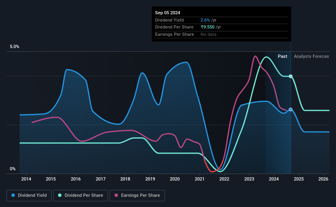Click the 'Analysts Forecast' label

311,56
